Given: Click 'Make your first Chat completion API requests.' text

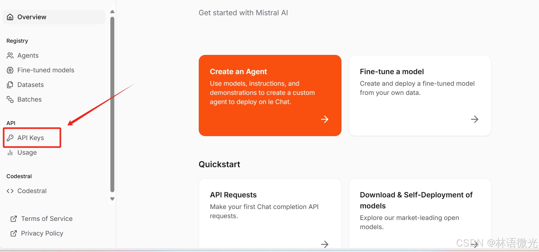Looking at the screenshot, I should pos(264,211).
